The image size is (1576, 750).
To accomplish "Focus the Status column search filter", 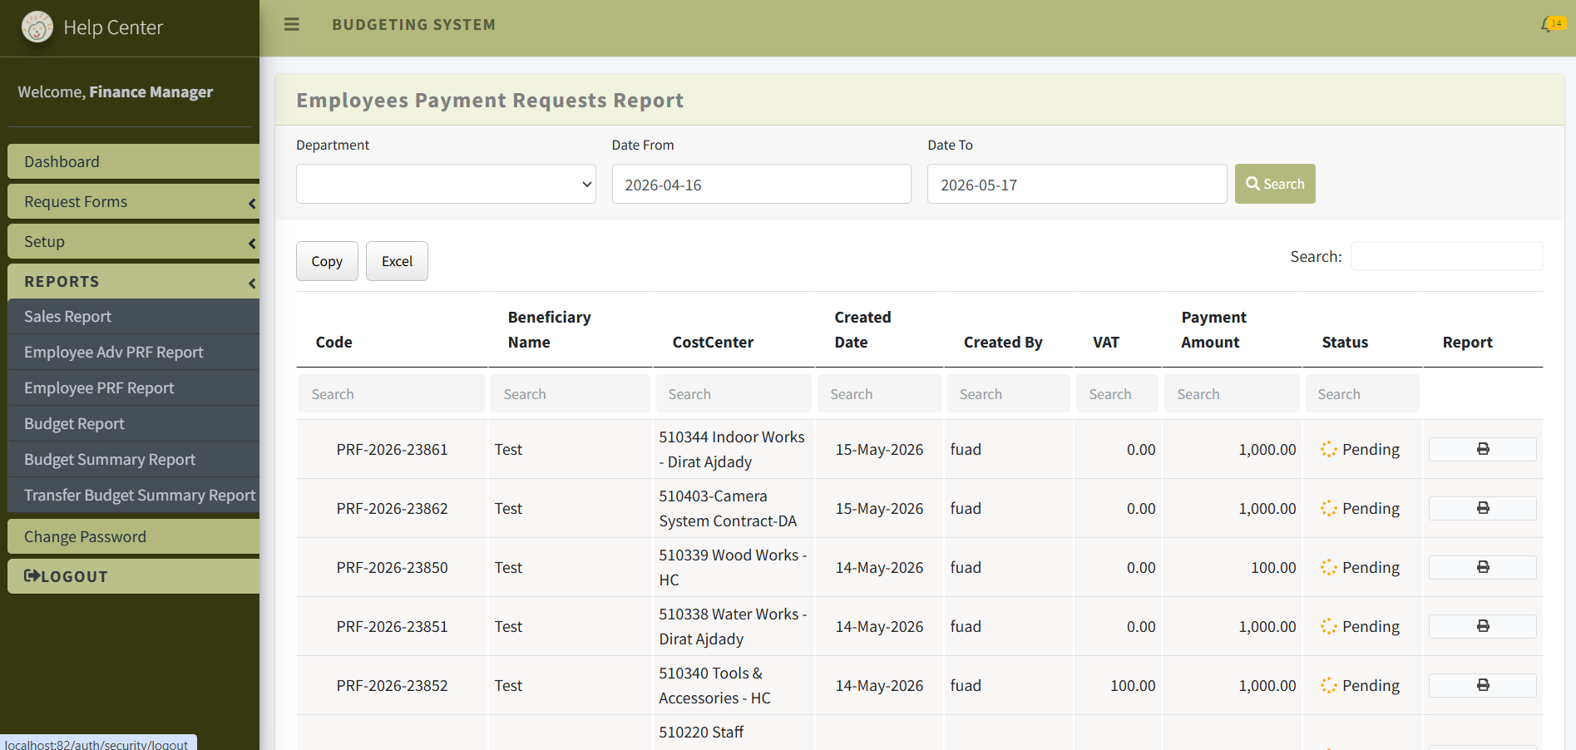I will click(1362, 393).
